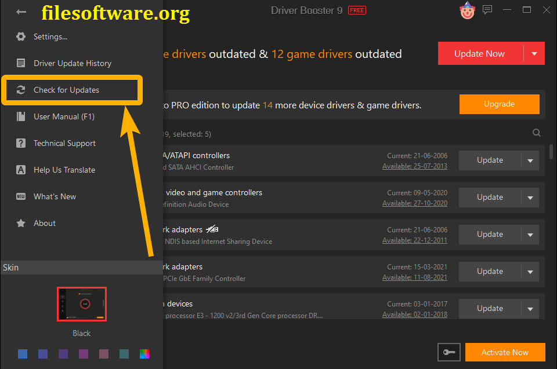Viewport: 557px width, 369px height.
Task: Click the driver list scrollbar
Action: (x=551, y=152)
